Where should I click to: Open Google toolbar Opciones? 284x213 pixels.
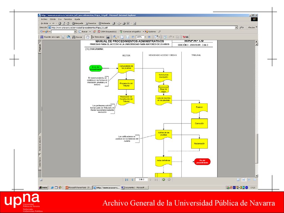150,32
